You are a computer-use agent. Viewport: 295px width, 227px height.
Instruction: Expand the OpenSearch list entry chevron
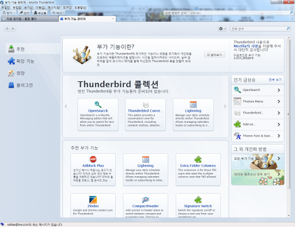tap(279, 90)
